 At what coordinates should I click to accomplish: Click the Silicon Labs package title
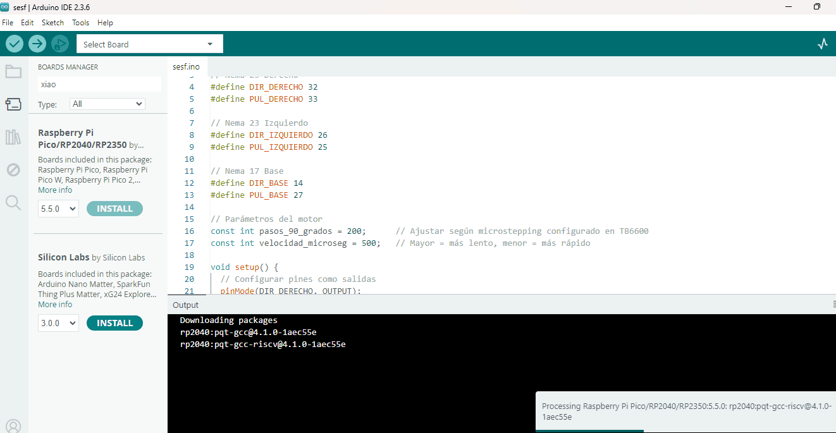63,257
